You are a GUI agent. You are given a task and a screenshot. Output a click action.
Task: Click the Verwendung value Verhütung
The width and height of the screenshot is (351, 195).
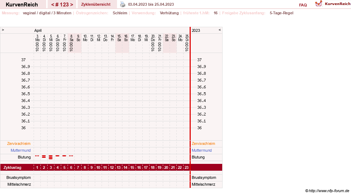(x=169, y=13)
